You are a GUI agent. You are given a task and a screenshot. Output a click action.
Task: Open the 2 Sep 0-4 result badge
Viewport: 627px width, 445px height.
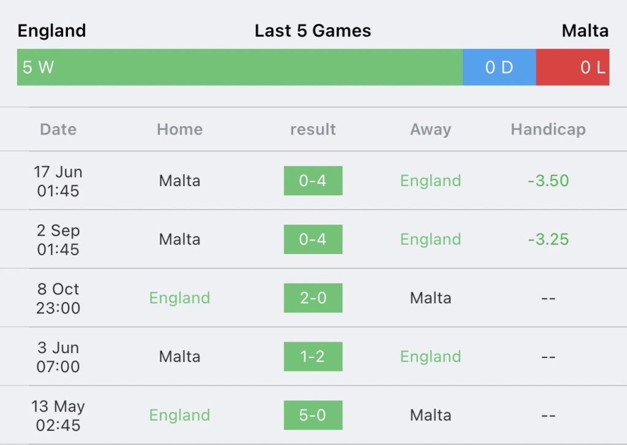coord(313,239)
